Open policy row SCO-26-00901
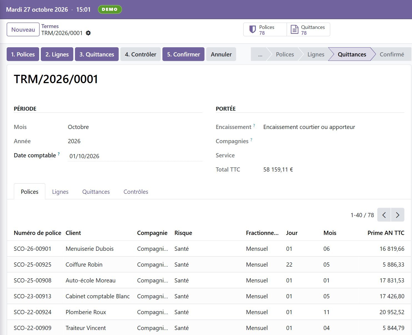 pos(209,249)
